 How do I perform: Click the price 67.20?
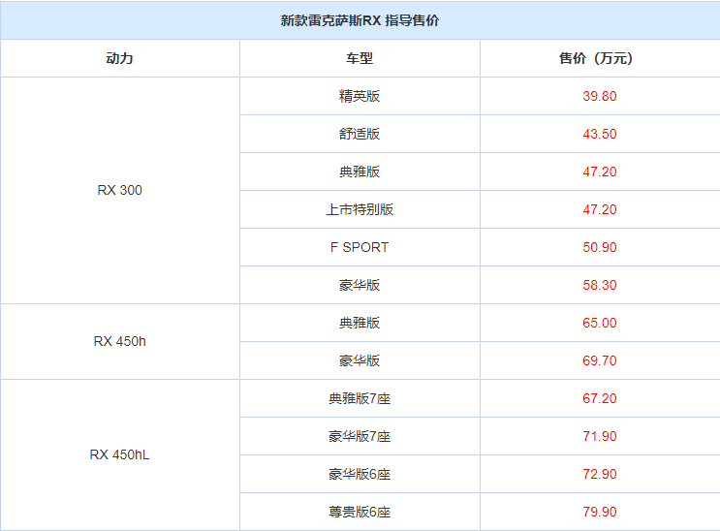click(x=600, y=398)
